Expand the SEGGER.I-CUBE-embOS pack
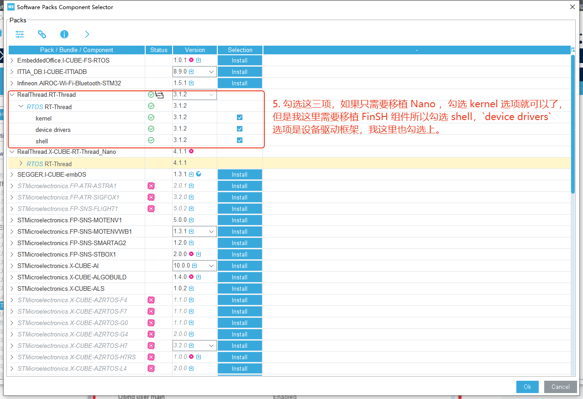Screen dimensions: 583x399 [12, 174]
